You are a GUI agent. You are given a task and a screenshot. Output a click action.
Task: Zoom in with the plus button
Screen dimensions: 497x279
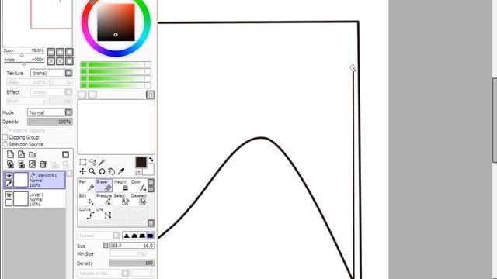[61, 52]
